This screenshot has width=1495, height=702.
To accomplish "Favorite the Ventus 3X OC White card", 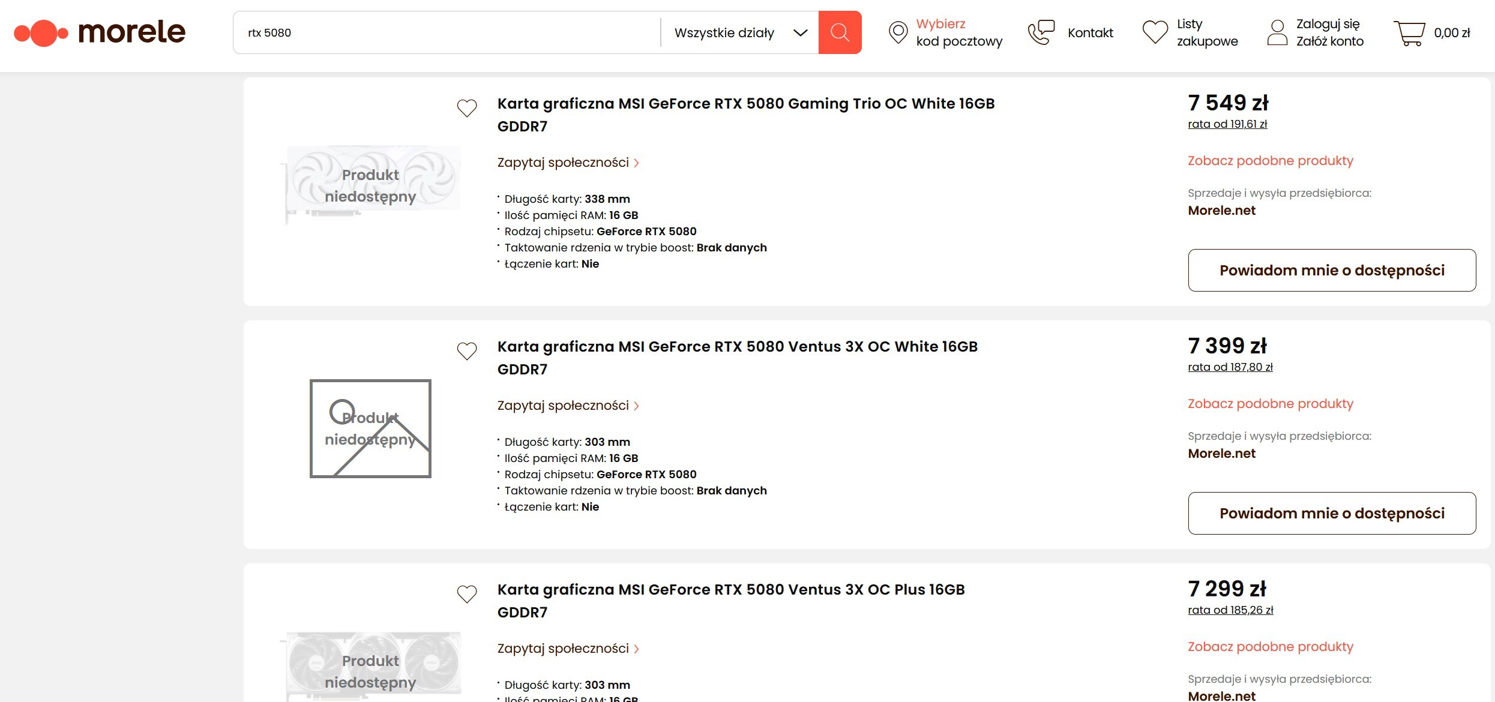I will point(467,351).
